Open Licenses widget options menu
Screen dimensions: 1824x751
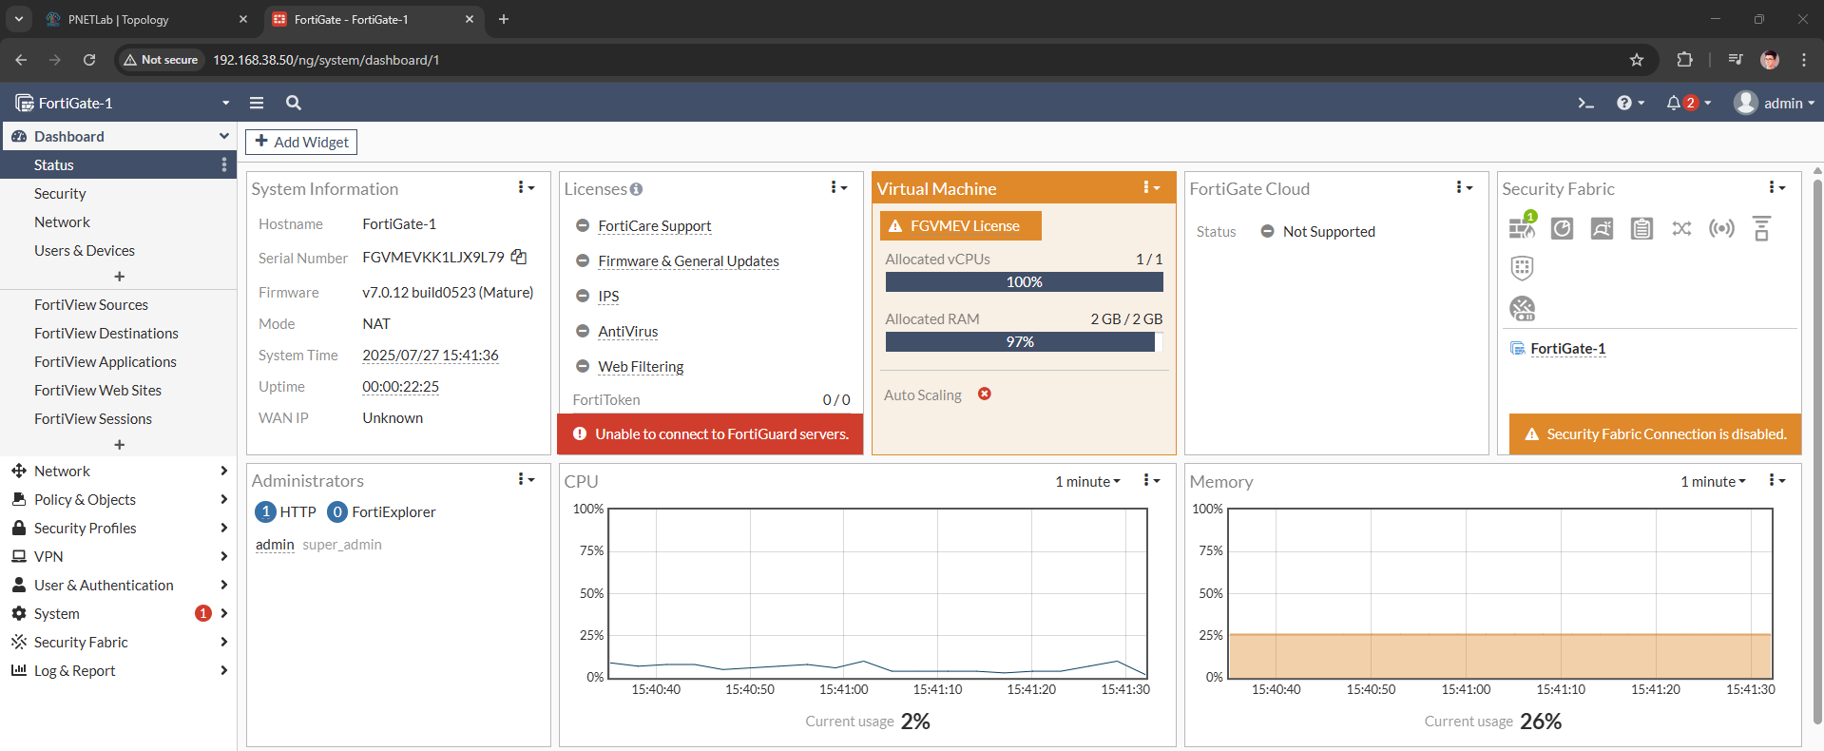tap(838, 187)
